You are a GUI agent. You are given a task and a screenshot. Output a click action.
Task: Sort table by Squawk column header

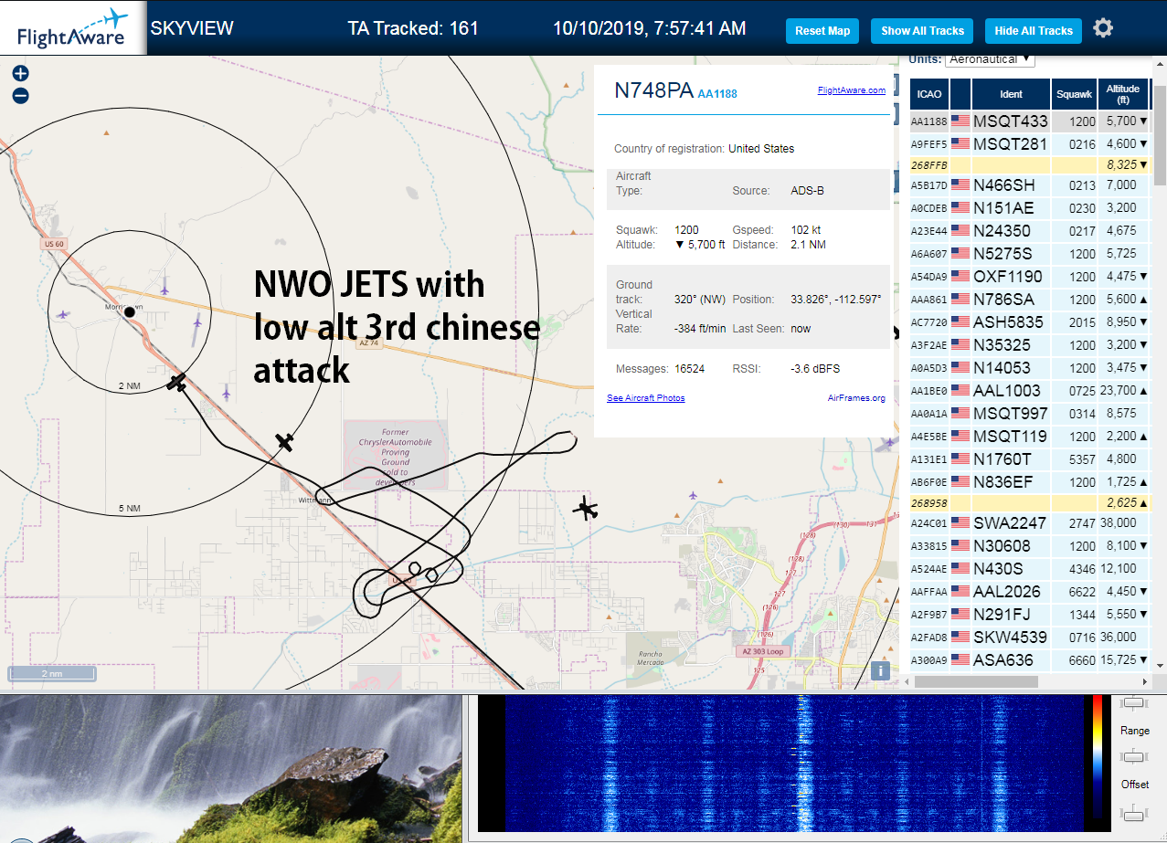1074,93
